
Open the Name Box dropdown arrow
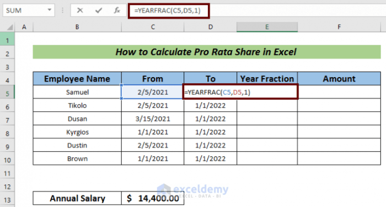coord(50,10)
